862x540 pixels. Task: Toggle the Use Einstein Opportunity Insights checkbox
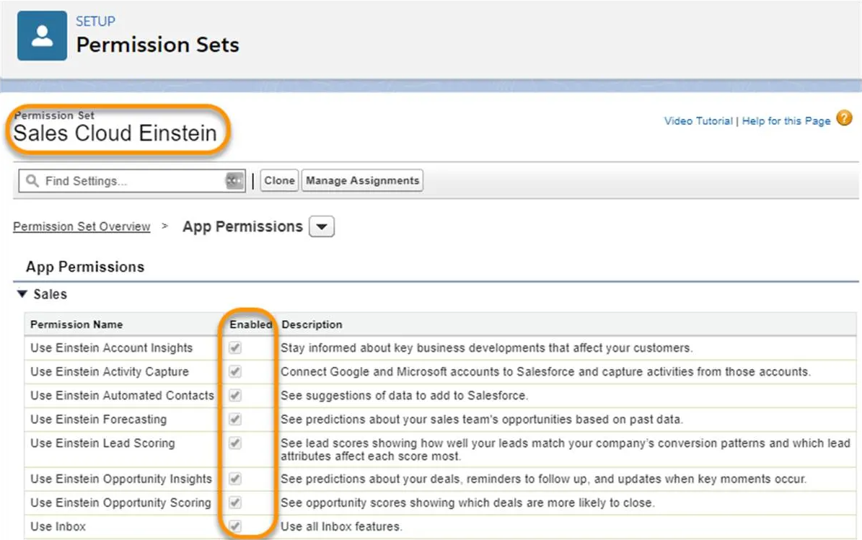pos(236,479)
